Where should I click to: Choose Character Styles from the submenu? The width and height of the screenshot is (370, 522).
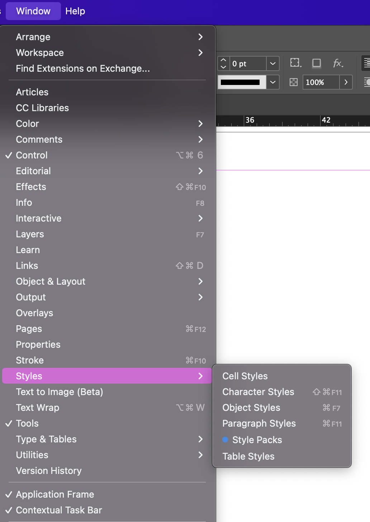click(282, 392)
